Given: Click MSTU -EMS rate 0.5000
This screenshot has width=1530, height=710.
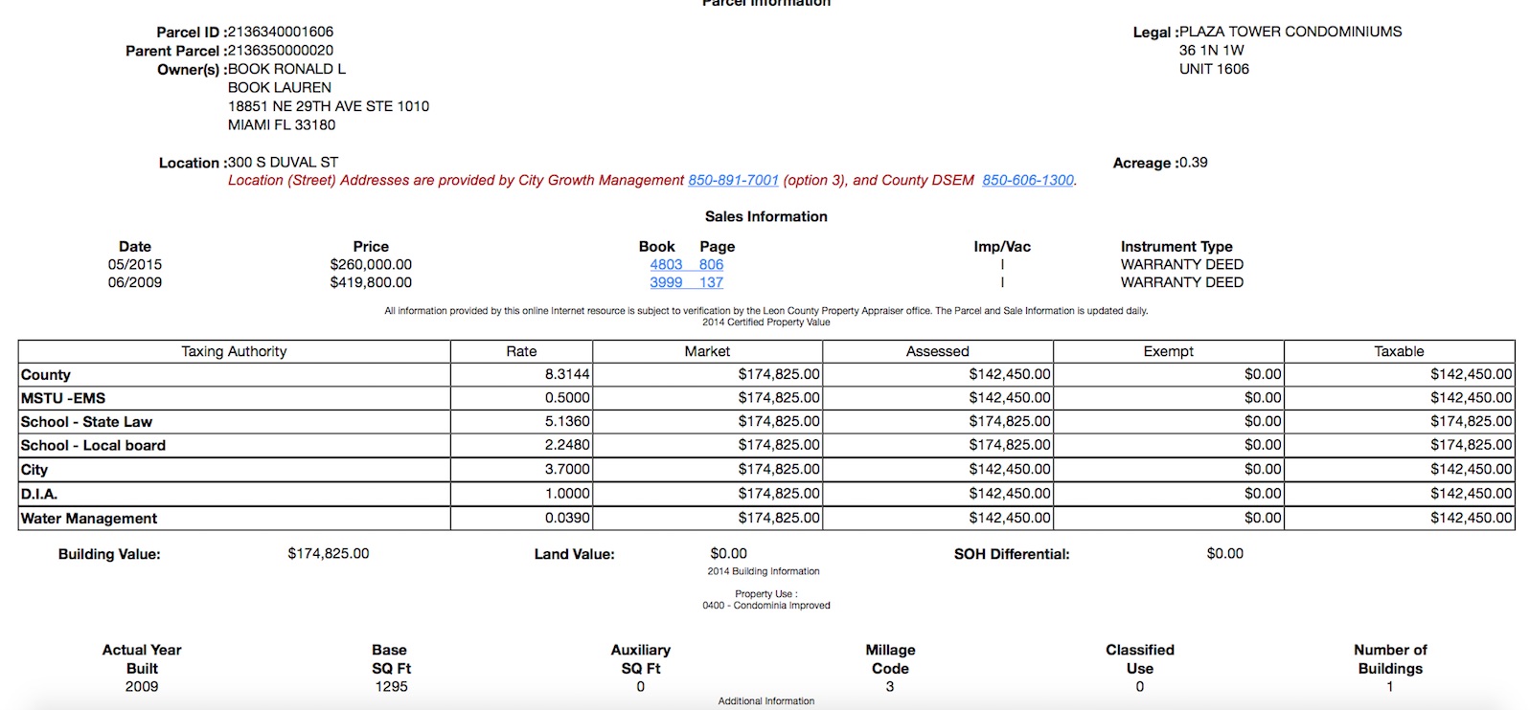Looking at the screenshot, I should (x=567, y=398).
